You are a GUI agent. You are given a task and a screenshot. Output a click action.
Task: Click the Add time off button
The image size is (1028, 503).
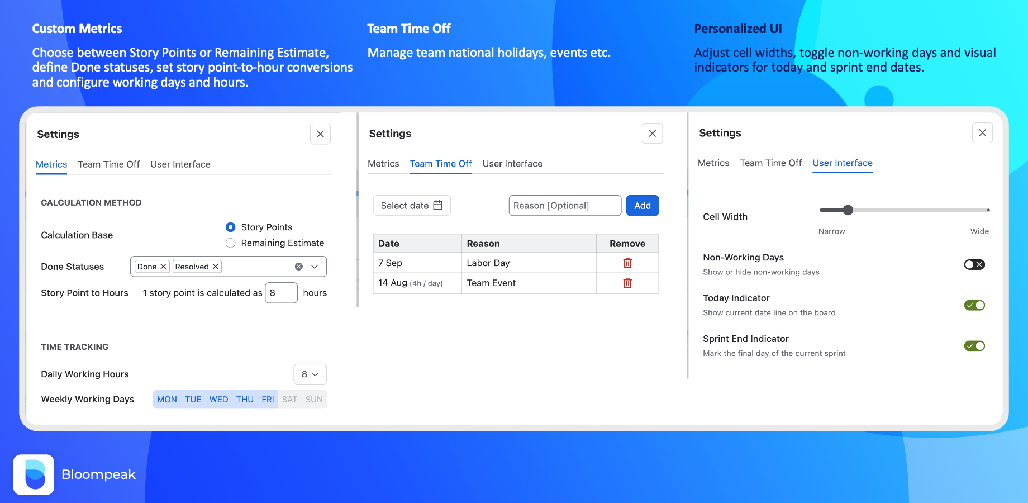click(642, 206)
